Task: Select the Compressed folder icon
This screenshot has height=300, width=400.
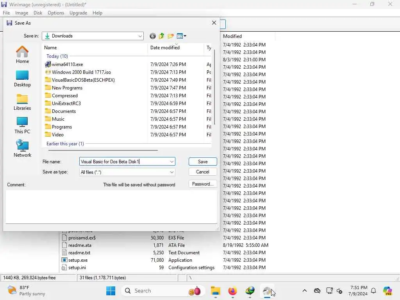Action: tap(48, 95)
